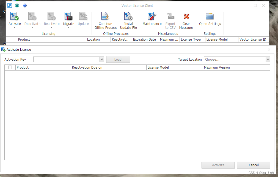Clear Messages with the red X icon
Screen dimensions: 278x177
coord(186,16)
